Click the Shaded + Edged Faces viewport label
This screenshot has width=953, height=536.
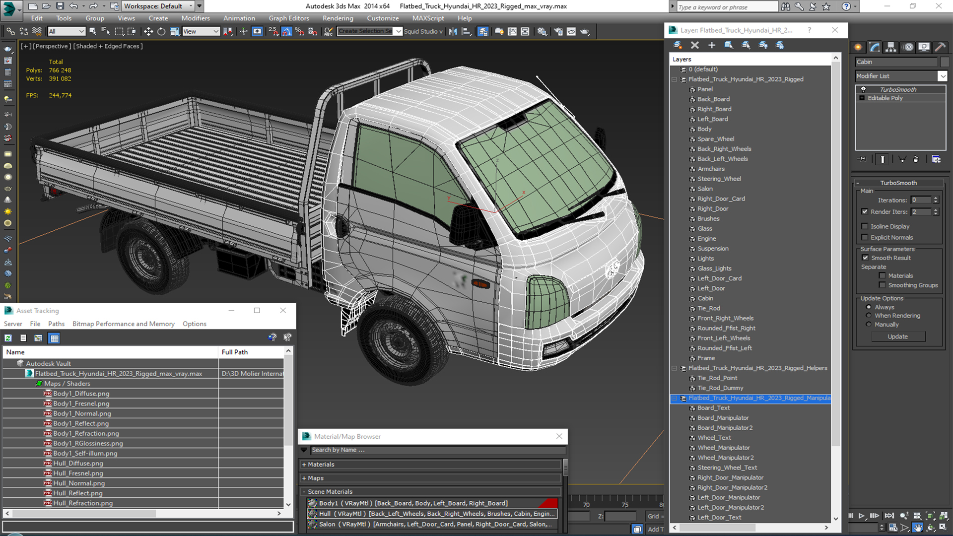pos(108,46)
